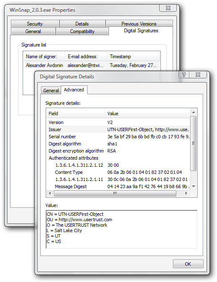Click the RSA value cell

tap(112, 151)
